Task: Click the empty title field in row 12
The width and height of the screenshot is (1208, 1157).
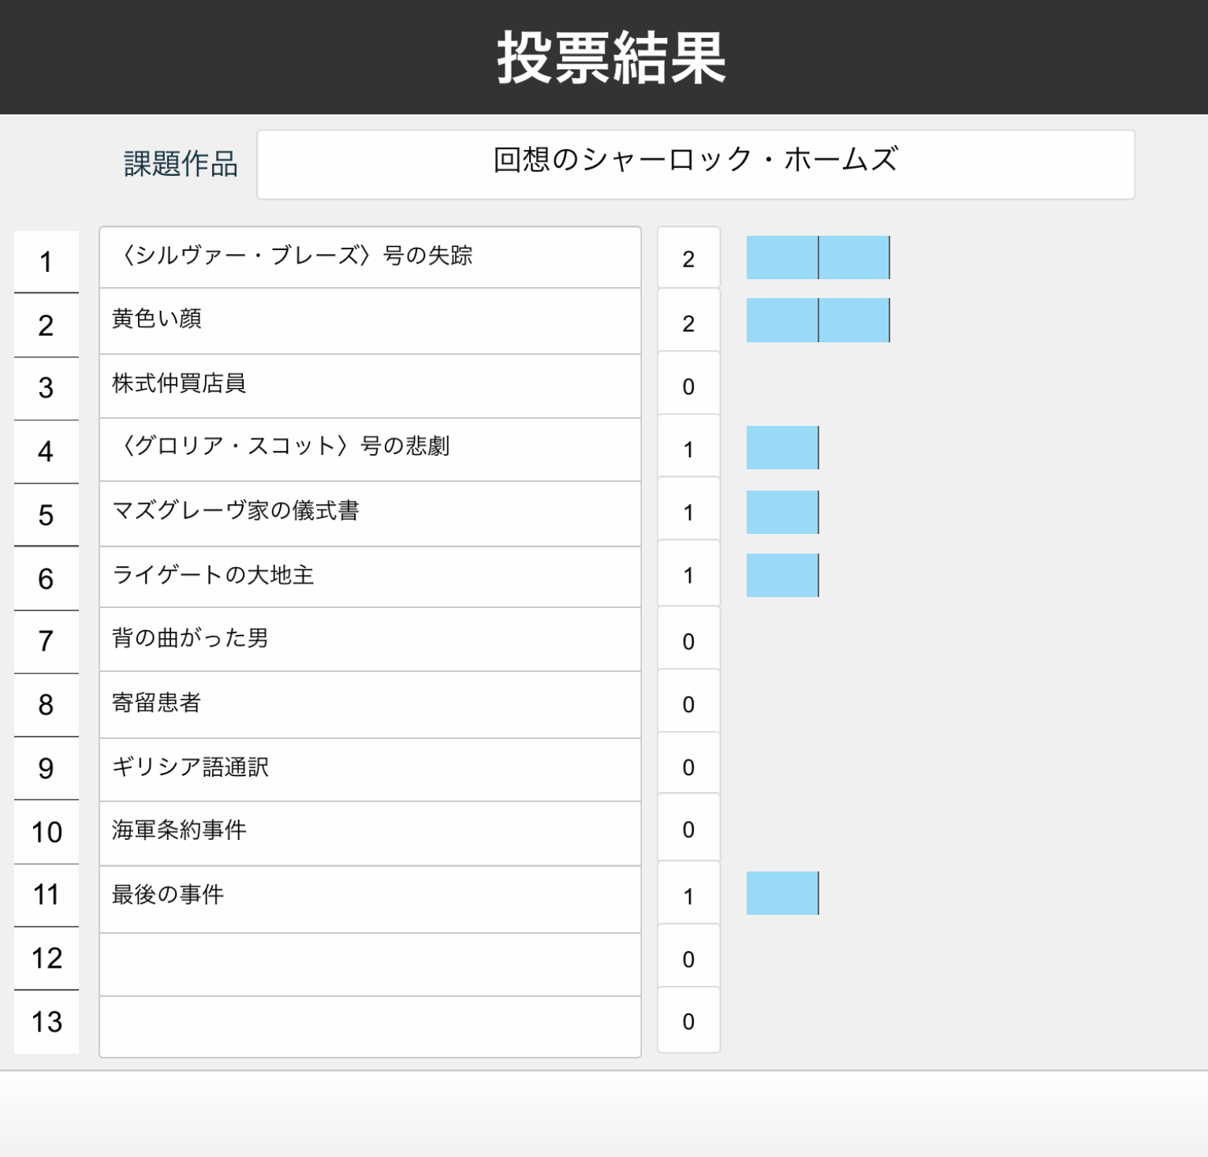Action: tap(369, 964)
